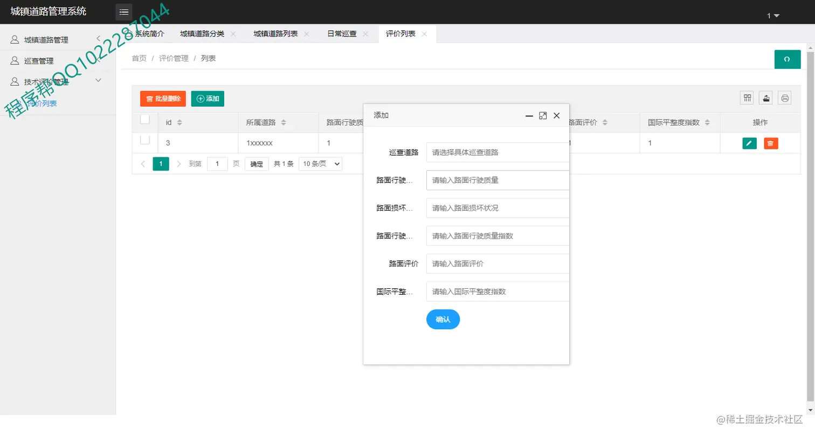This screenshot has width=815, height=437.
Task: Click the 请选择具体巡查道路 input field
Action: [x=496, y=152]
